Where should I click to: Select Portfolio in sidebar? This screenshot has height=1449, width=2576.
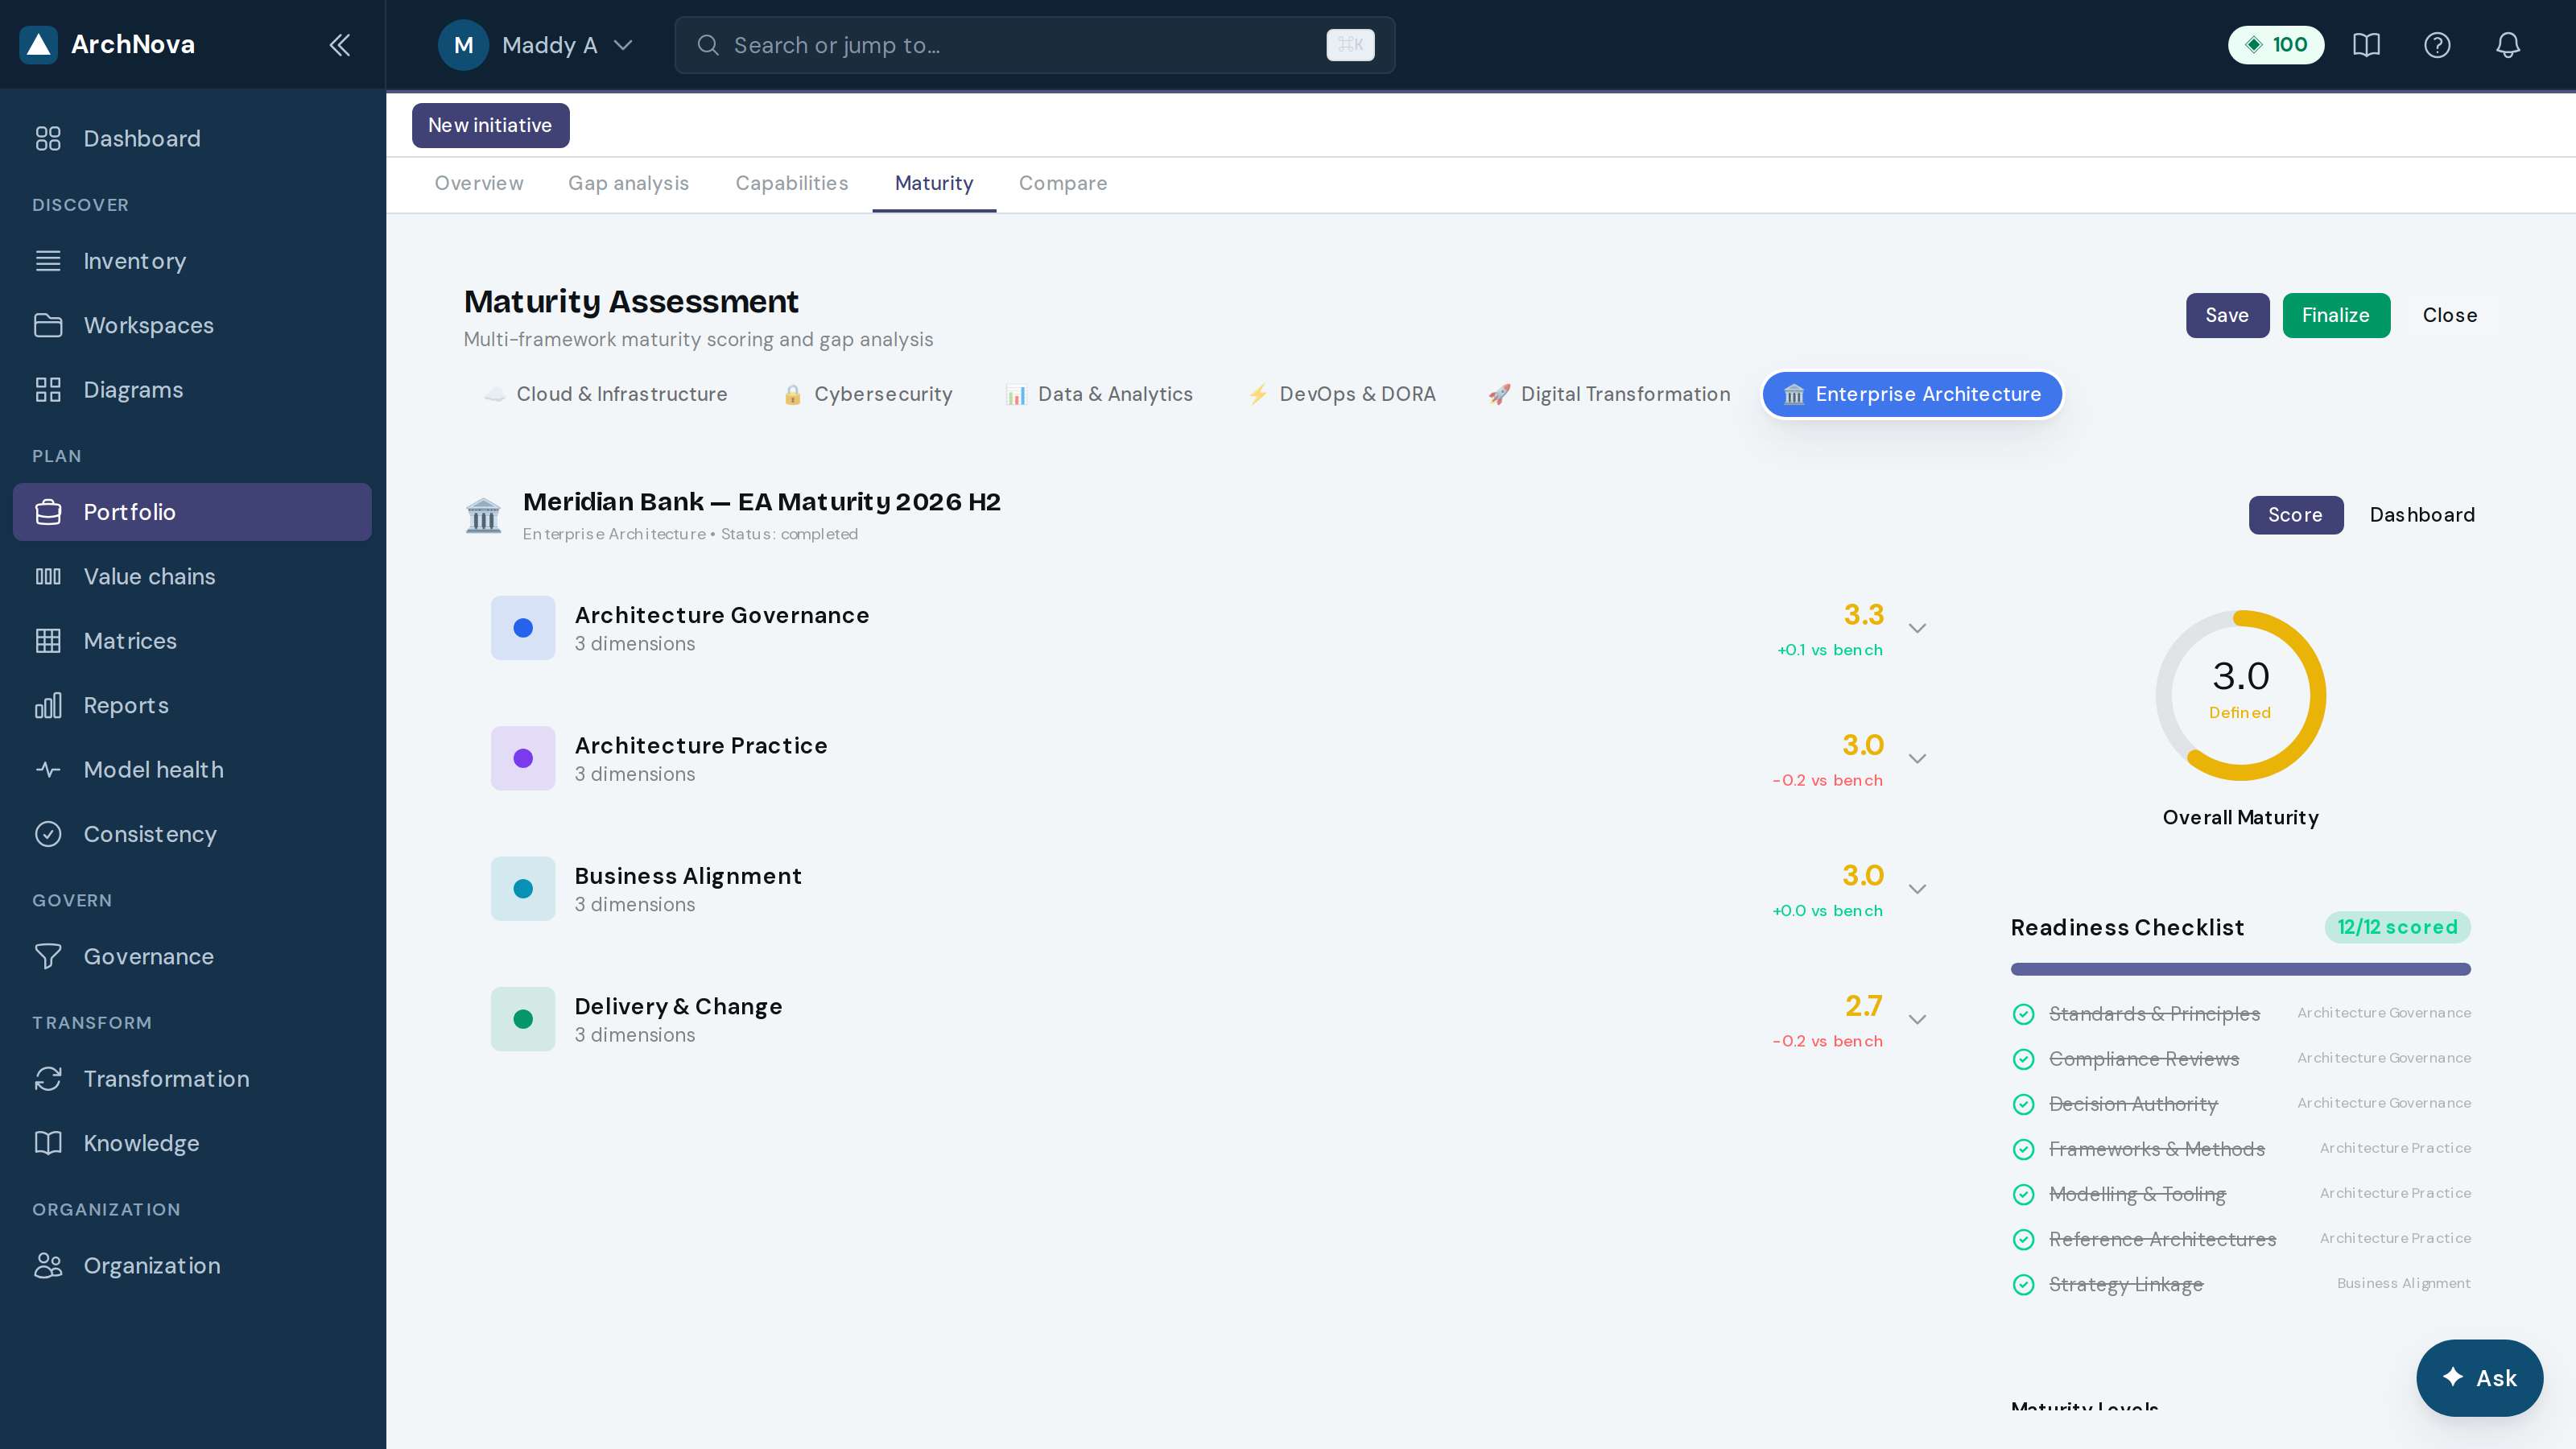[x=192, y=512]
